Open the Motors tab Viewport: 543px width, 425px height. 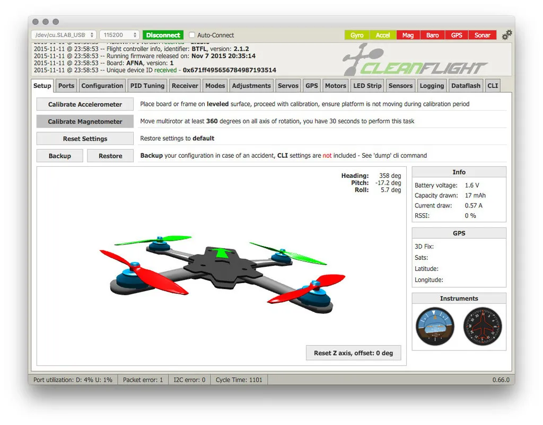(x=335, y=86)
